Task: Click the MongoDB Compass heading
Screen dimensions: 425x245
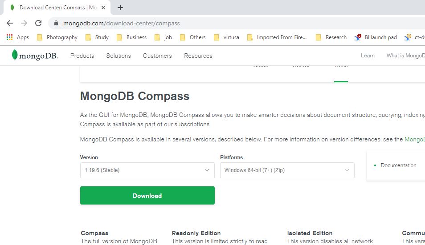Action: click(135, 96)
